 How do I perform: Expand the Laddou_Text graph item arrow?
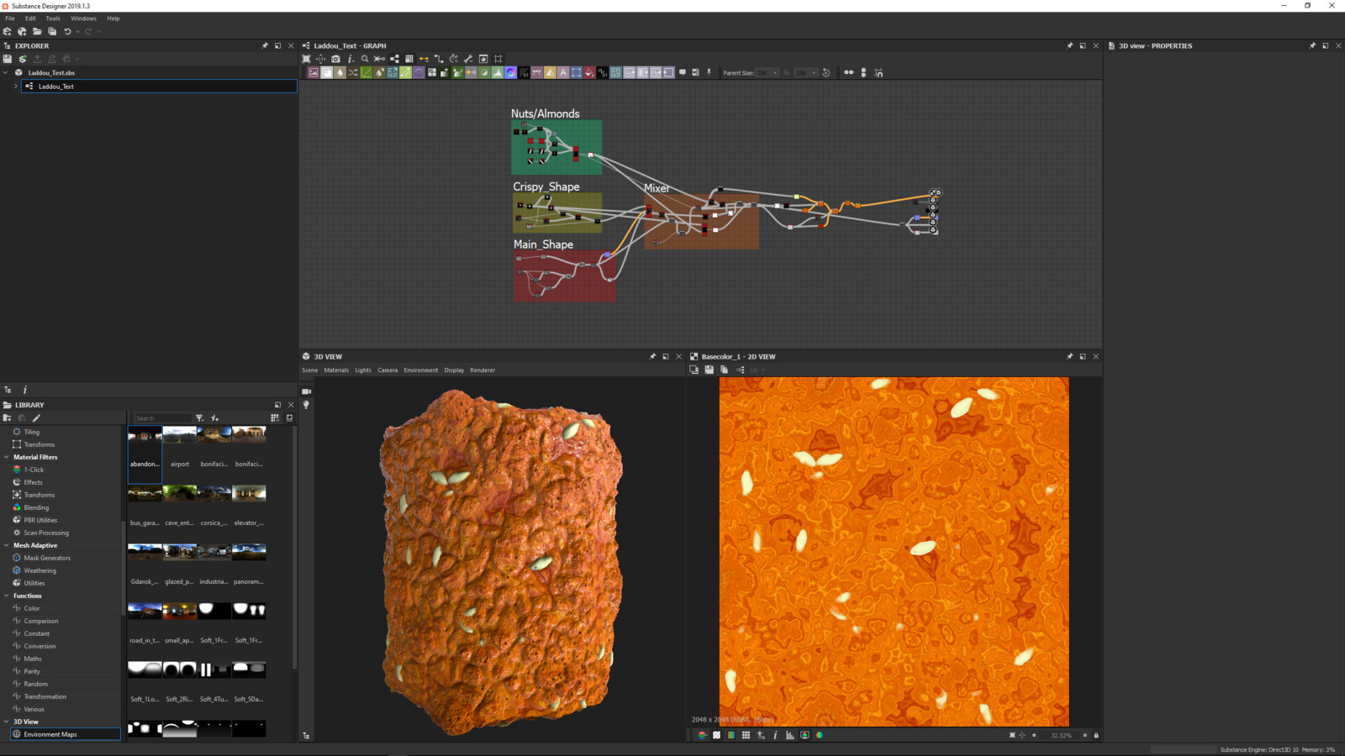pyautogui.click(x=15, y=86)
